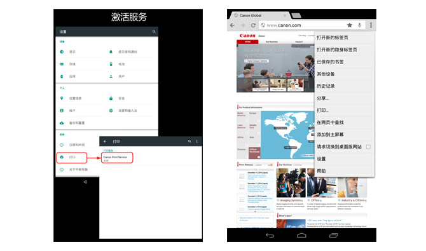Image resolution: width=426 pixels, height=251 pixels.
Task: Click the Imaging System photo thumbnail
Action: click(x=291, y=183)
